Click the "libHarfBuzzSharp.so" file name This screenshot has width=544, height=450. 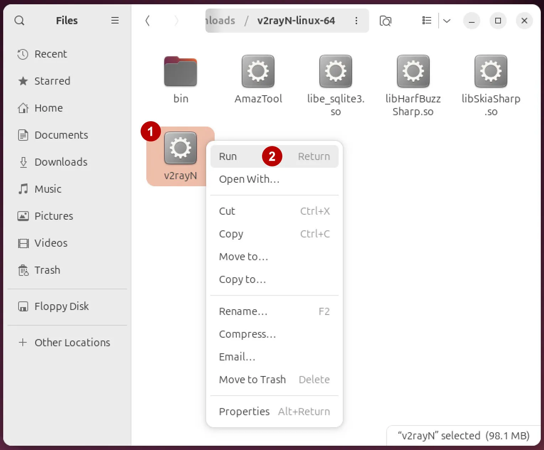pos(413,105)
